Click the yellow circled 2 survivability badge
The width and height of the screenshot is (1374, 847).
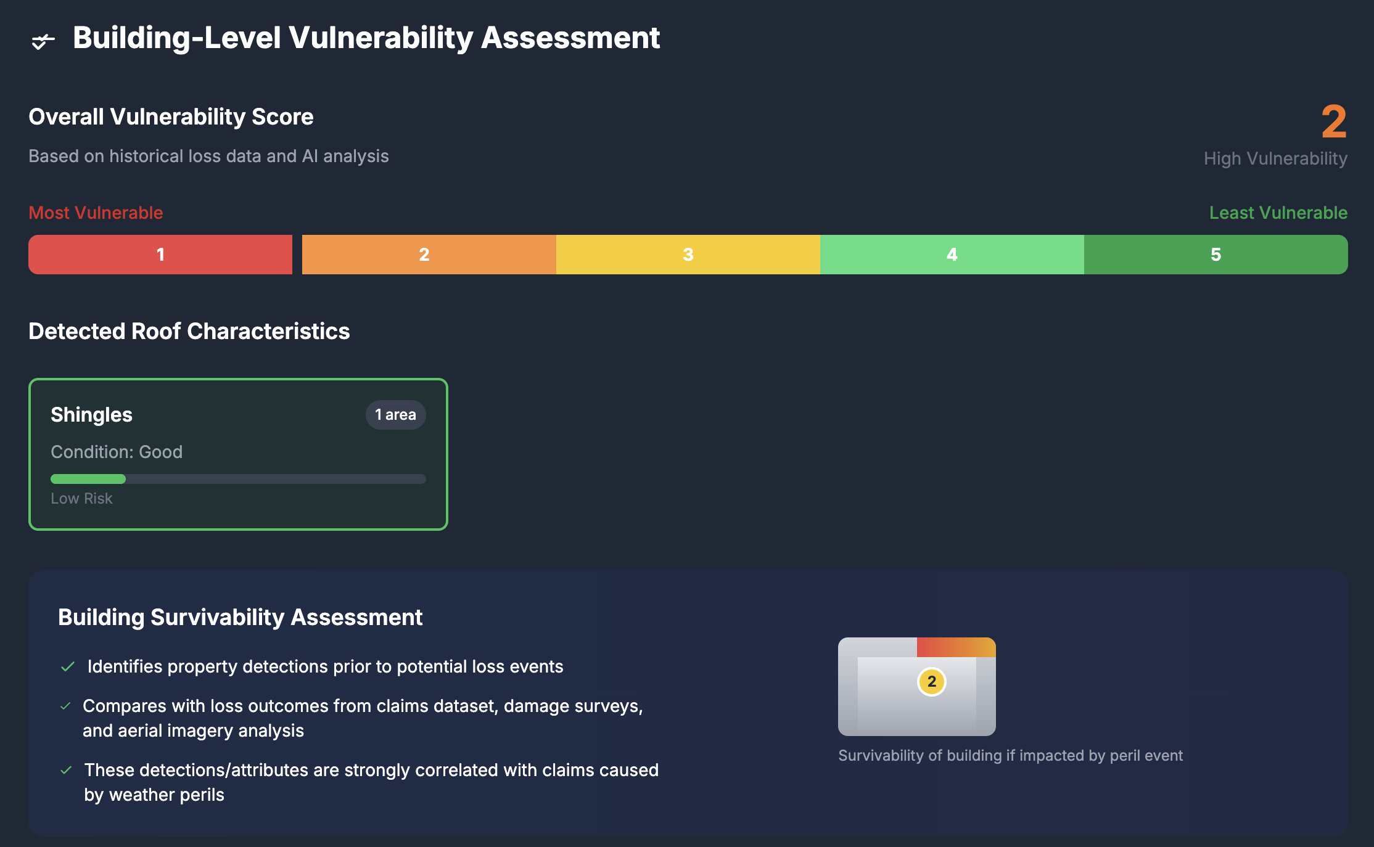click(931, 682)
